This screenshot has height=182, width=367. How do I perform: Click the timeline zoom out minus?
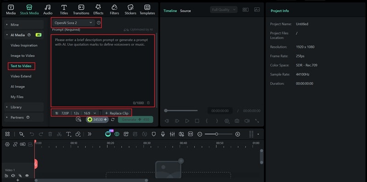pyautogui.click(x=200, y=134)
